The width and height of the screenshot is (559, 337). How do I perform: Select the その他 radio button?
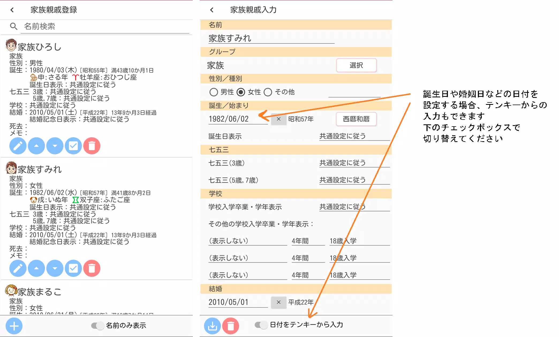(x=268, y=92)
